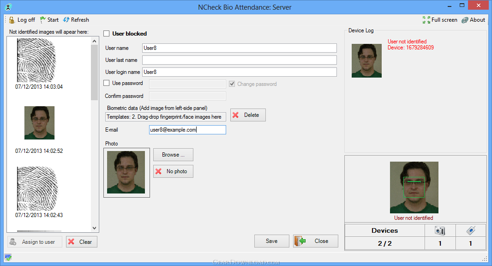Click the User login name field
Screen dimensions: 492x266
240,72
